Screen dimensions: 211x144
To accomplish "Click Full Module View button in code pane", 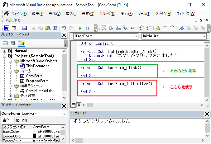I will coord(79,105).
